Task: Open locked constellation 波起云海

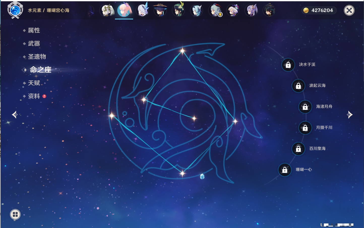Action: click(x=298, y=86)
